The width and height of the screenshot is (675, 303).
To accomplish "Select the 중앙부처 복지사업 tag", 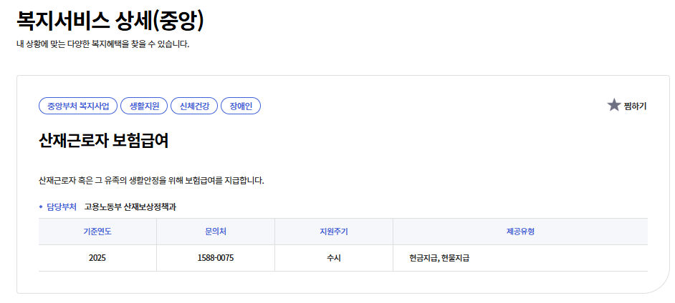I will coord(78,106).
